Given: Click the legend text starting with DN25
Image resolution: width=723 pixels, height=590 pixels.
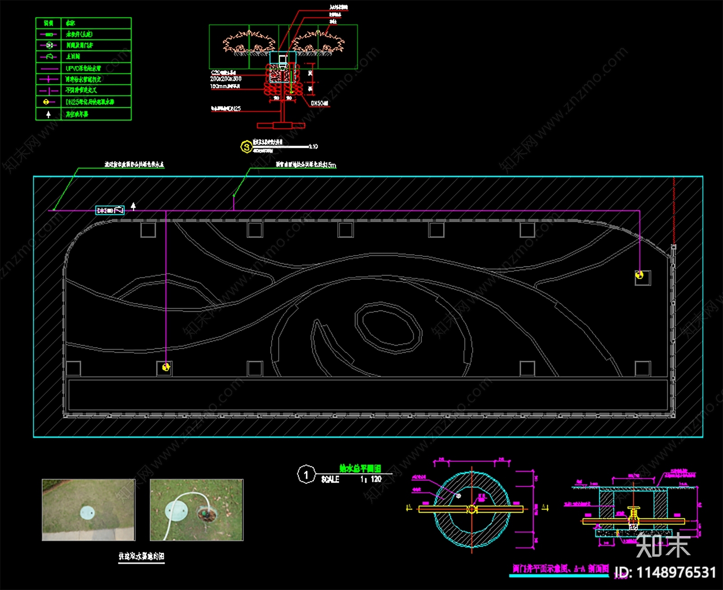Looking at the screenshot, I should [x=90, y=102].
